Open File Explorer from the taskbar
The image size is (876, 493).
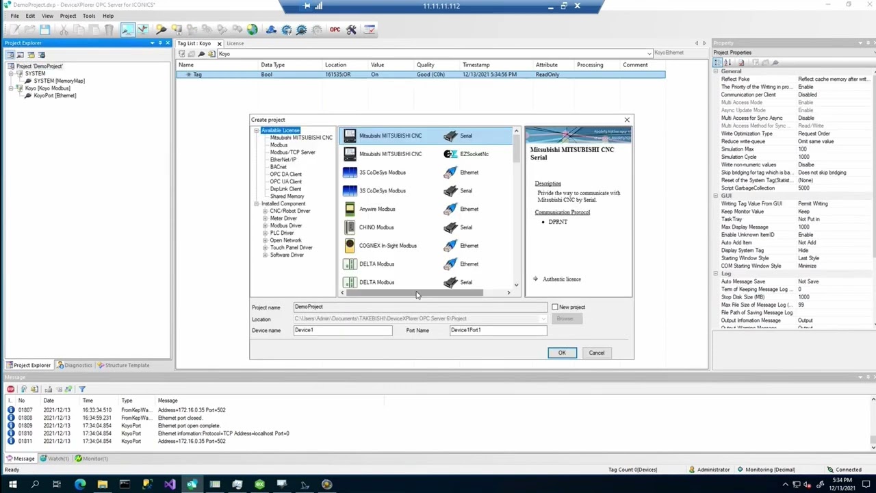coord(102,485)
